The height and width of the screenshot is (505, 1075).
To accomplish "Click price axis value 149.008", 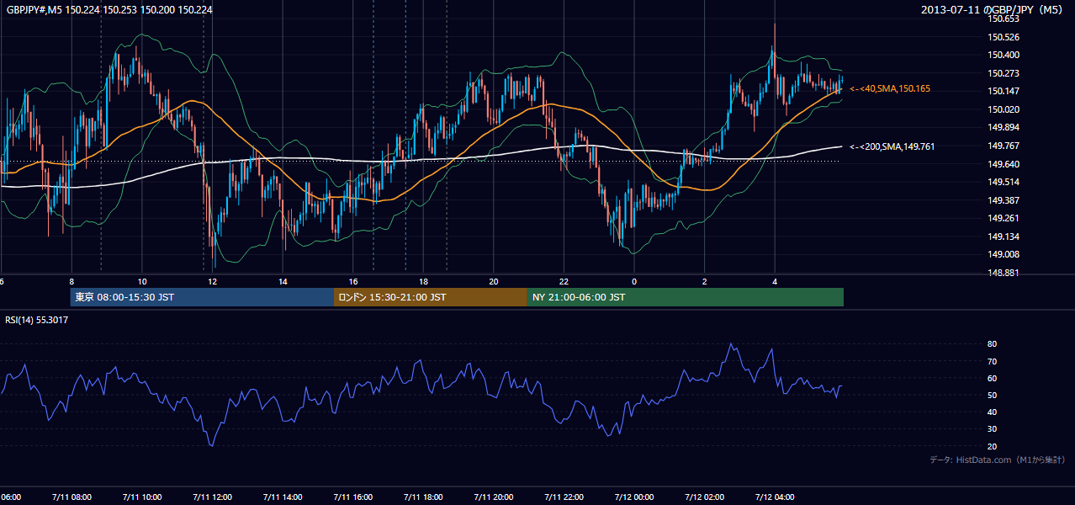I will point(1004,254).
